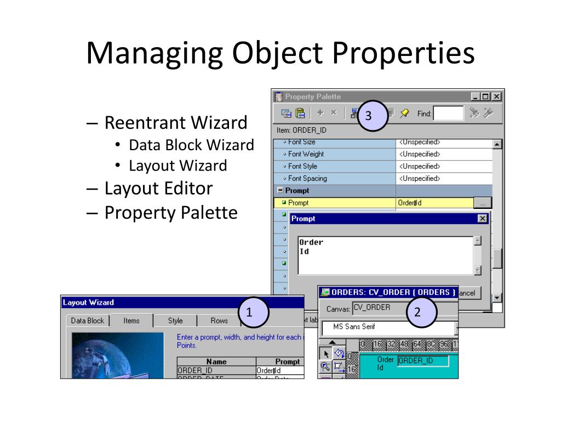Switch to the Items tab

[131, 321]
